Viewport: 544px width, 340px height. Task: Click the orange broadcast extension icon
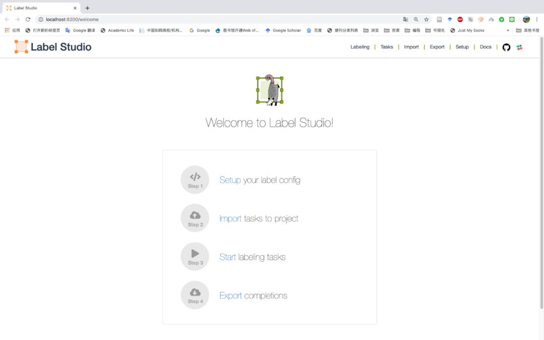pos(481,20)
